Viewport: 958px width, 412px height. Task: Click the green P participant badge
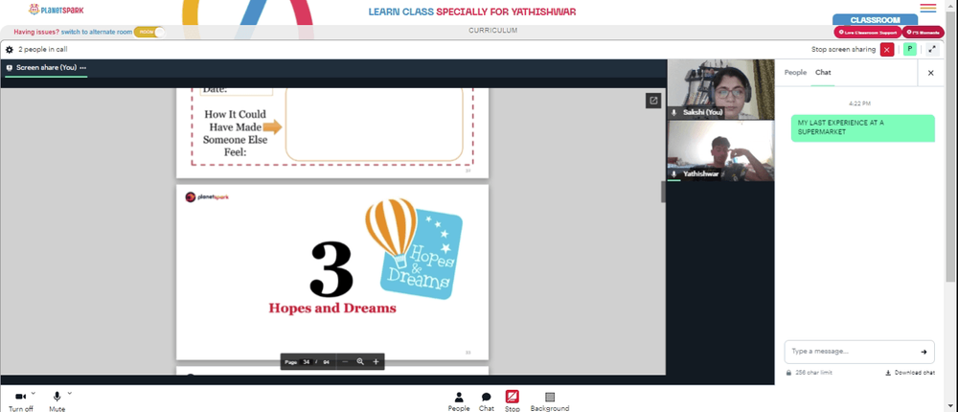(x=910, y=50)
